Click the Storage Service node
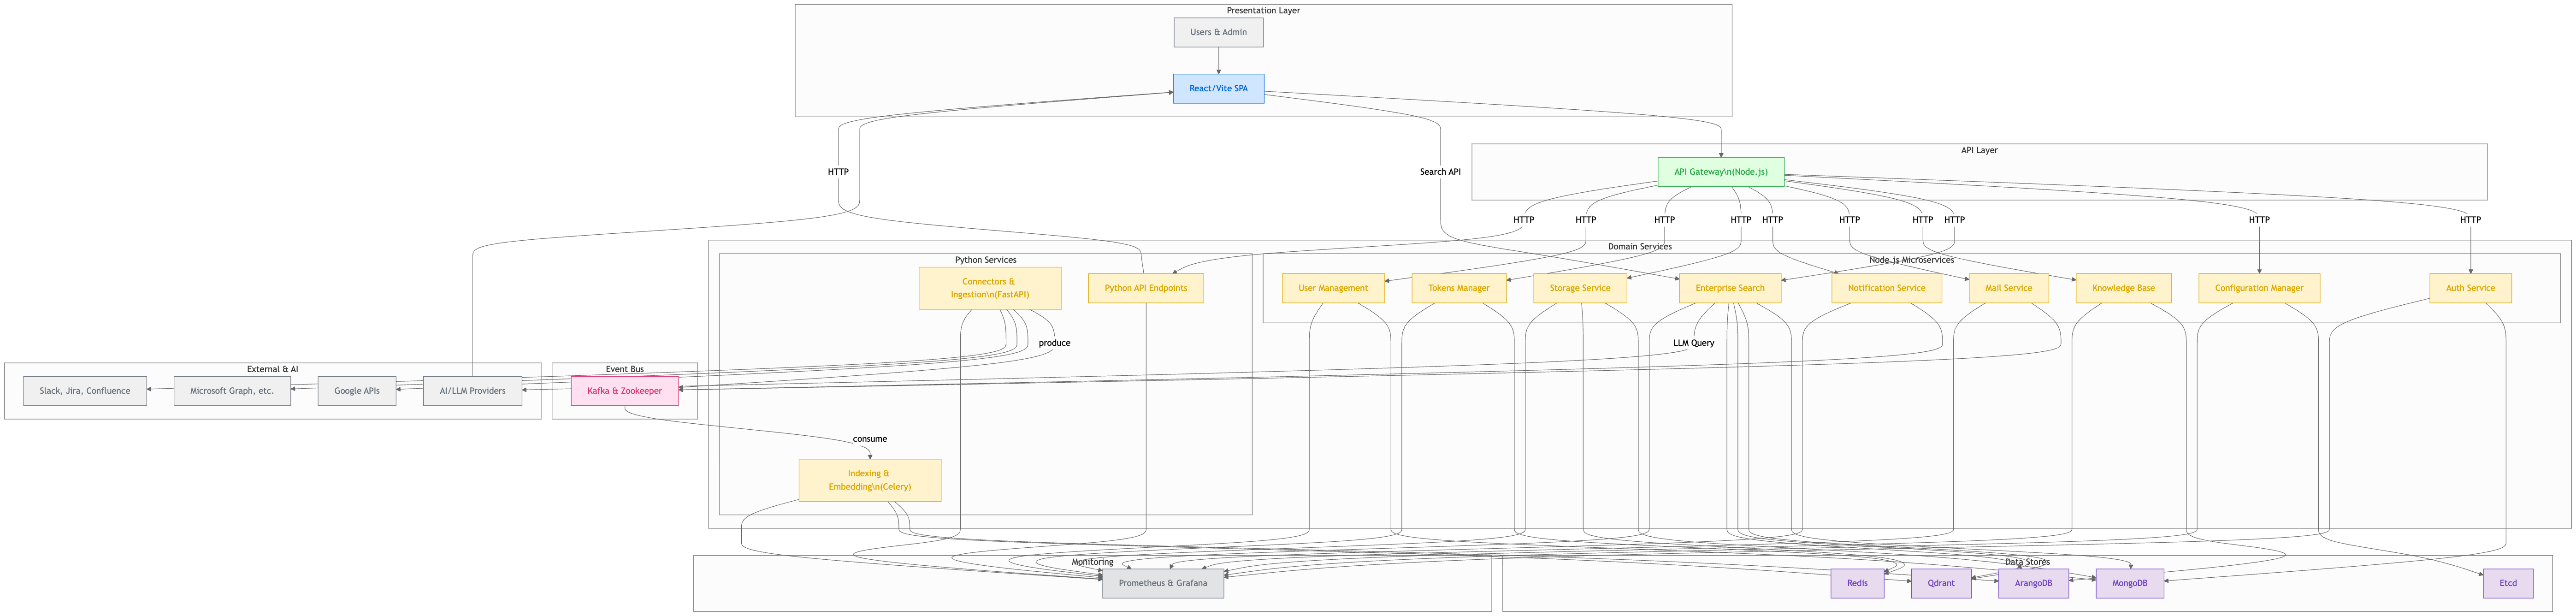Image resolution: width=2576 pixels, height=616 pixels. (x=1579, y=288)
